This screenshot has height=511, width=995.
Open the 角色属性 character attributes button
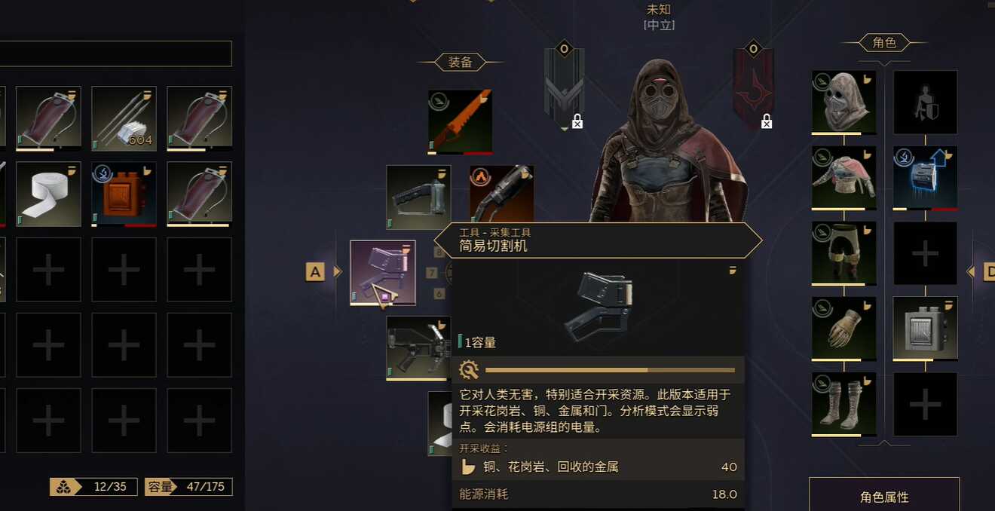pyautogui.click(x=884, y=497)
